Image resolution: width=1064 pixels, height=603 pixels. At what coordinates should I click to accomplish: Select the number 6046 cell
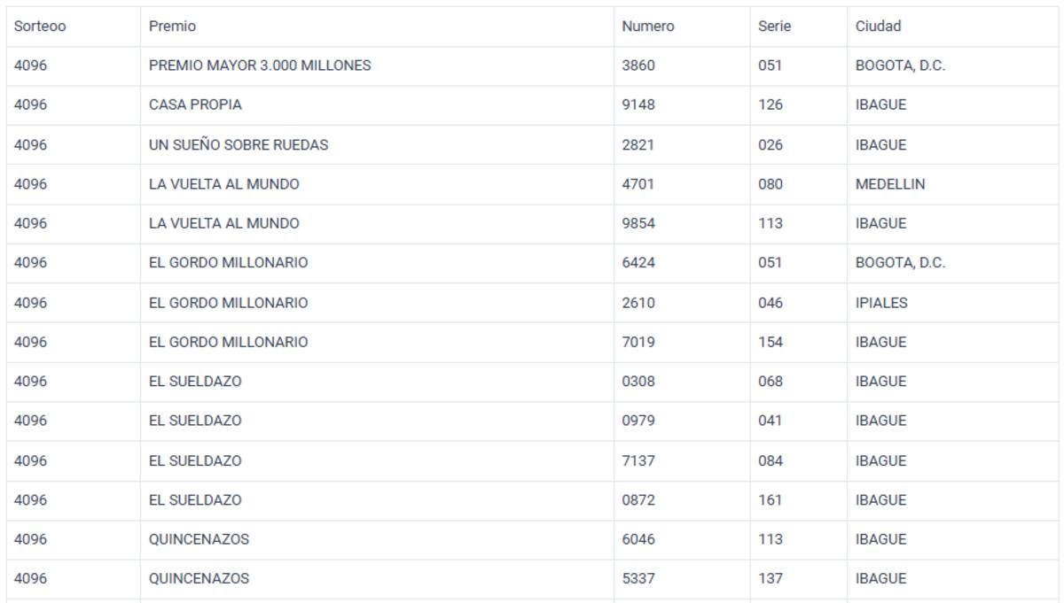638,539
